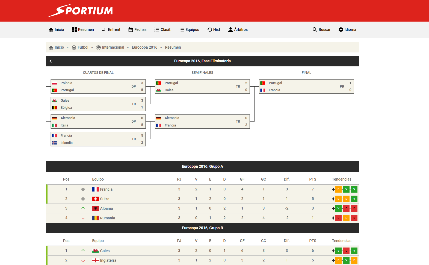Image resolution: width=429 pixels, height=265 pixels.
Task: Expand Francia's tendencias arrow in Grupo A
Action: [x=333, y=189]
